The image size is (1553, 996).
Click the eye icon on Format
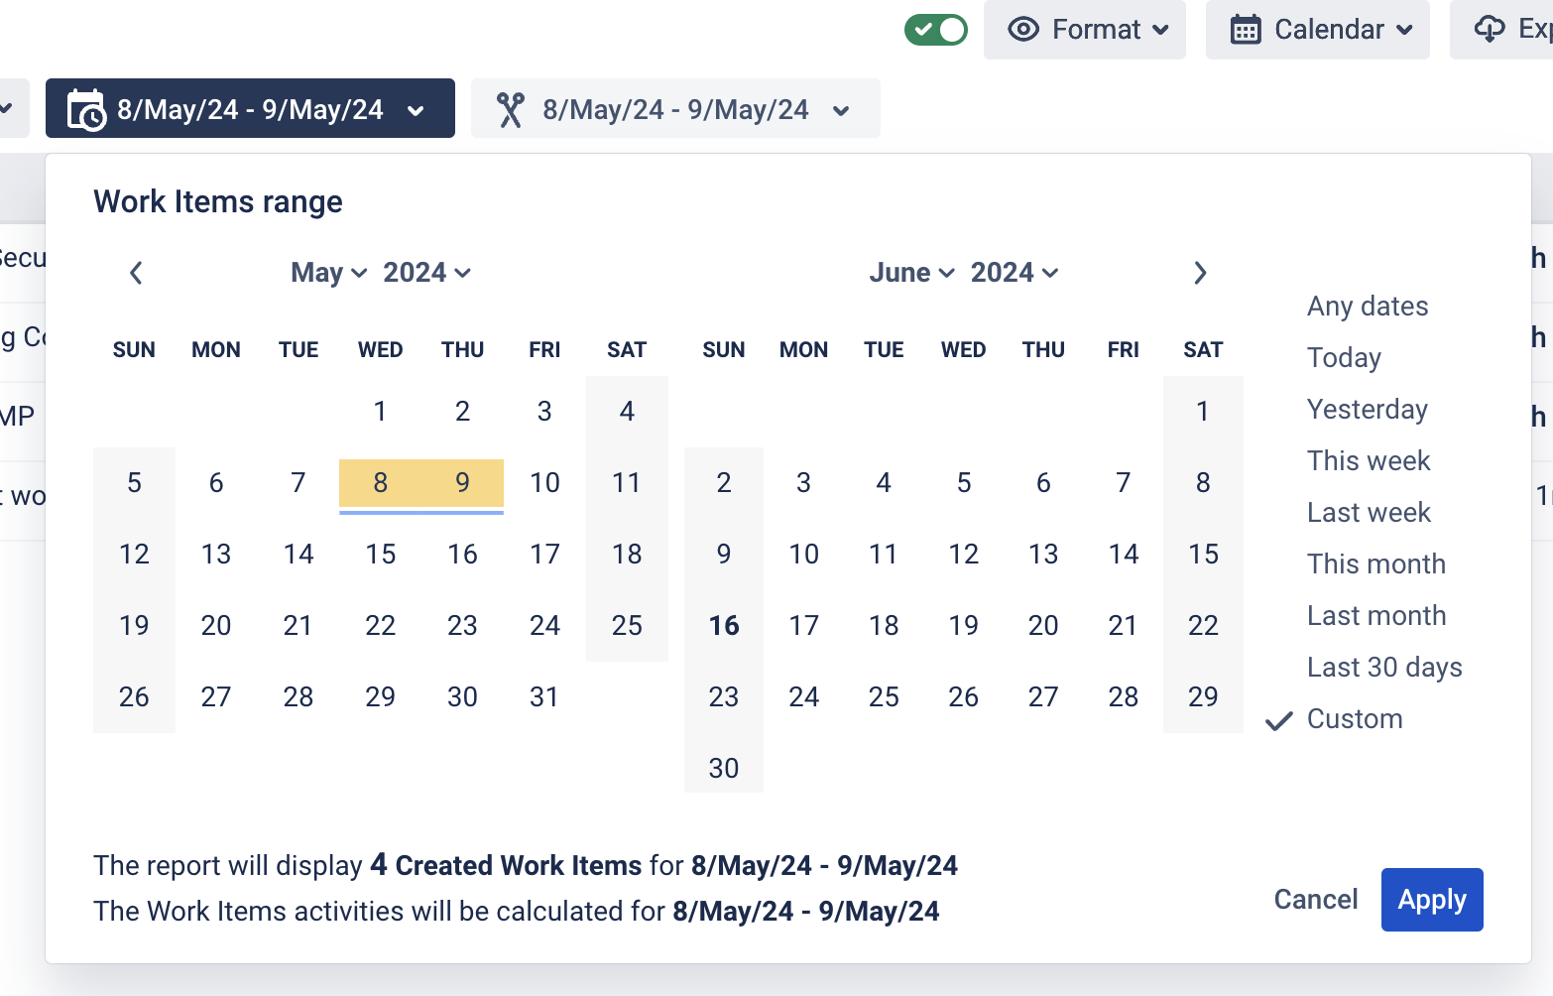pyautogui.click(x=1023, y=30)
